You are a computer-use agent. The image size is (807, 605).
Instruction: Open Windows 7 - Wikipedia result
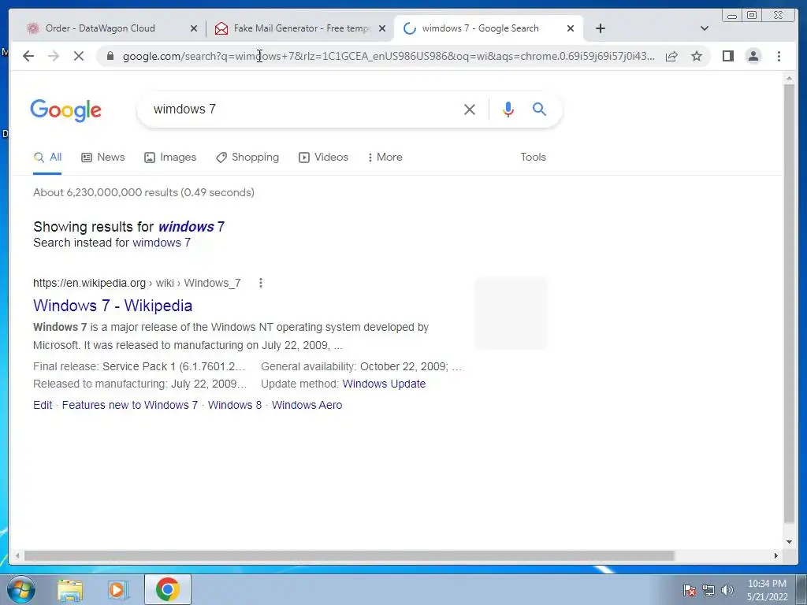click(x=113, y=306)
